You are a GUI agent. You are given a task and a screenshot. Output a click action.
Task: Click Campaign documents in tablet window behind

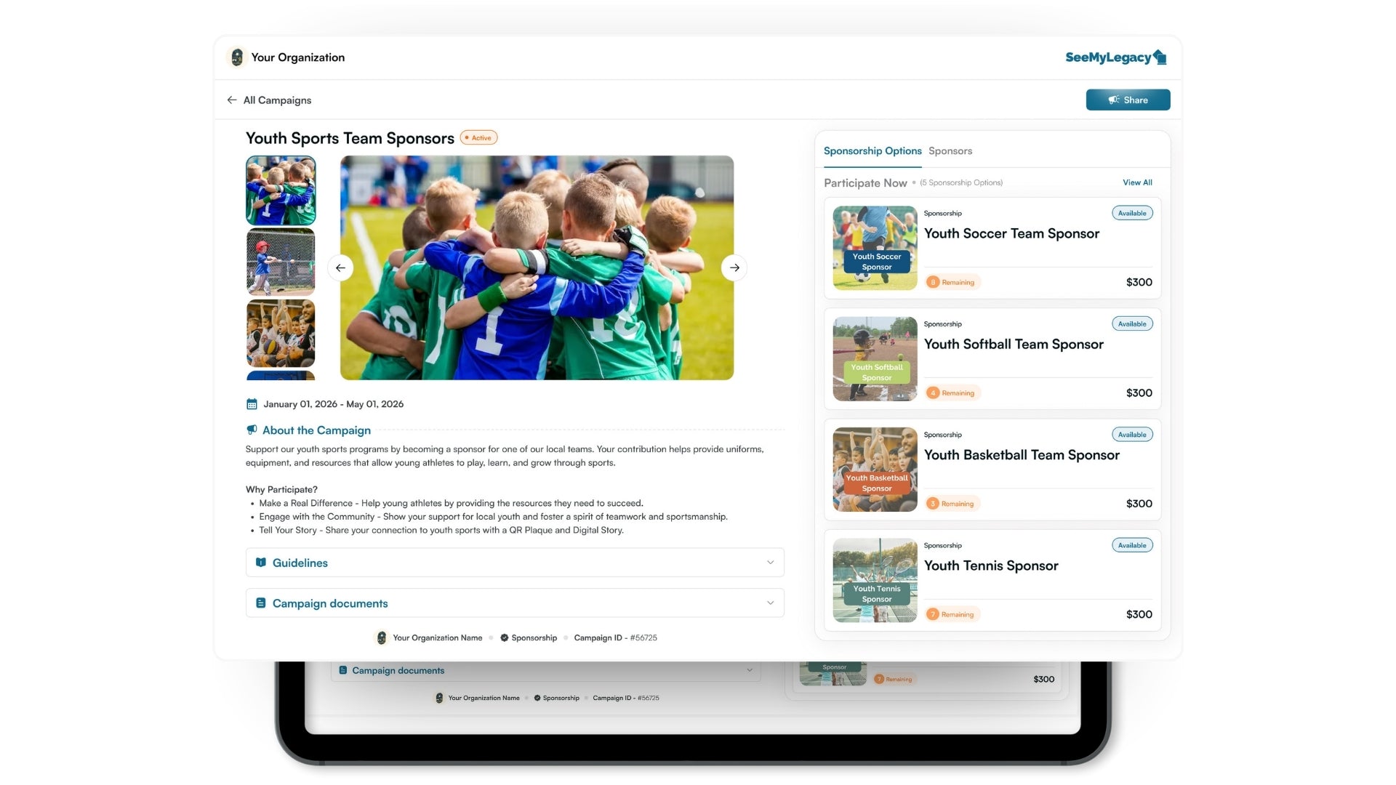pyautogui.click(x=398, y=671)
